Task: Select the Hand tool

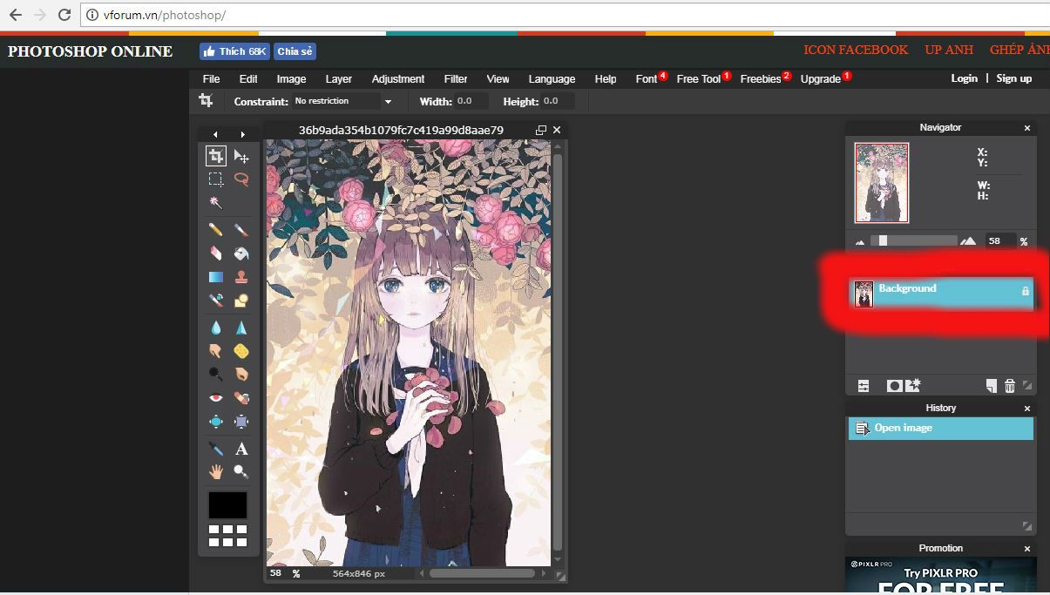Action: 216,471
